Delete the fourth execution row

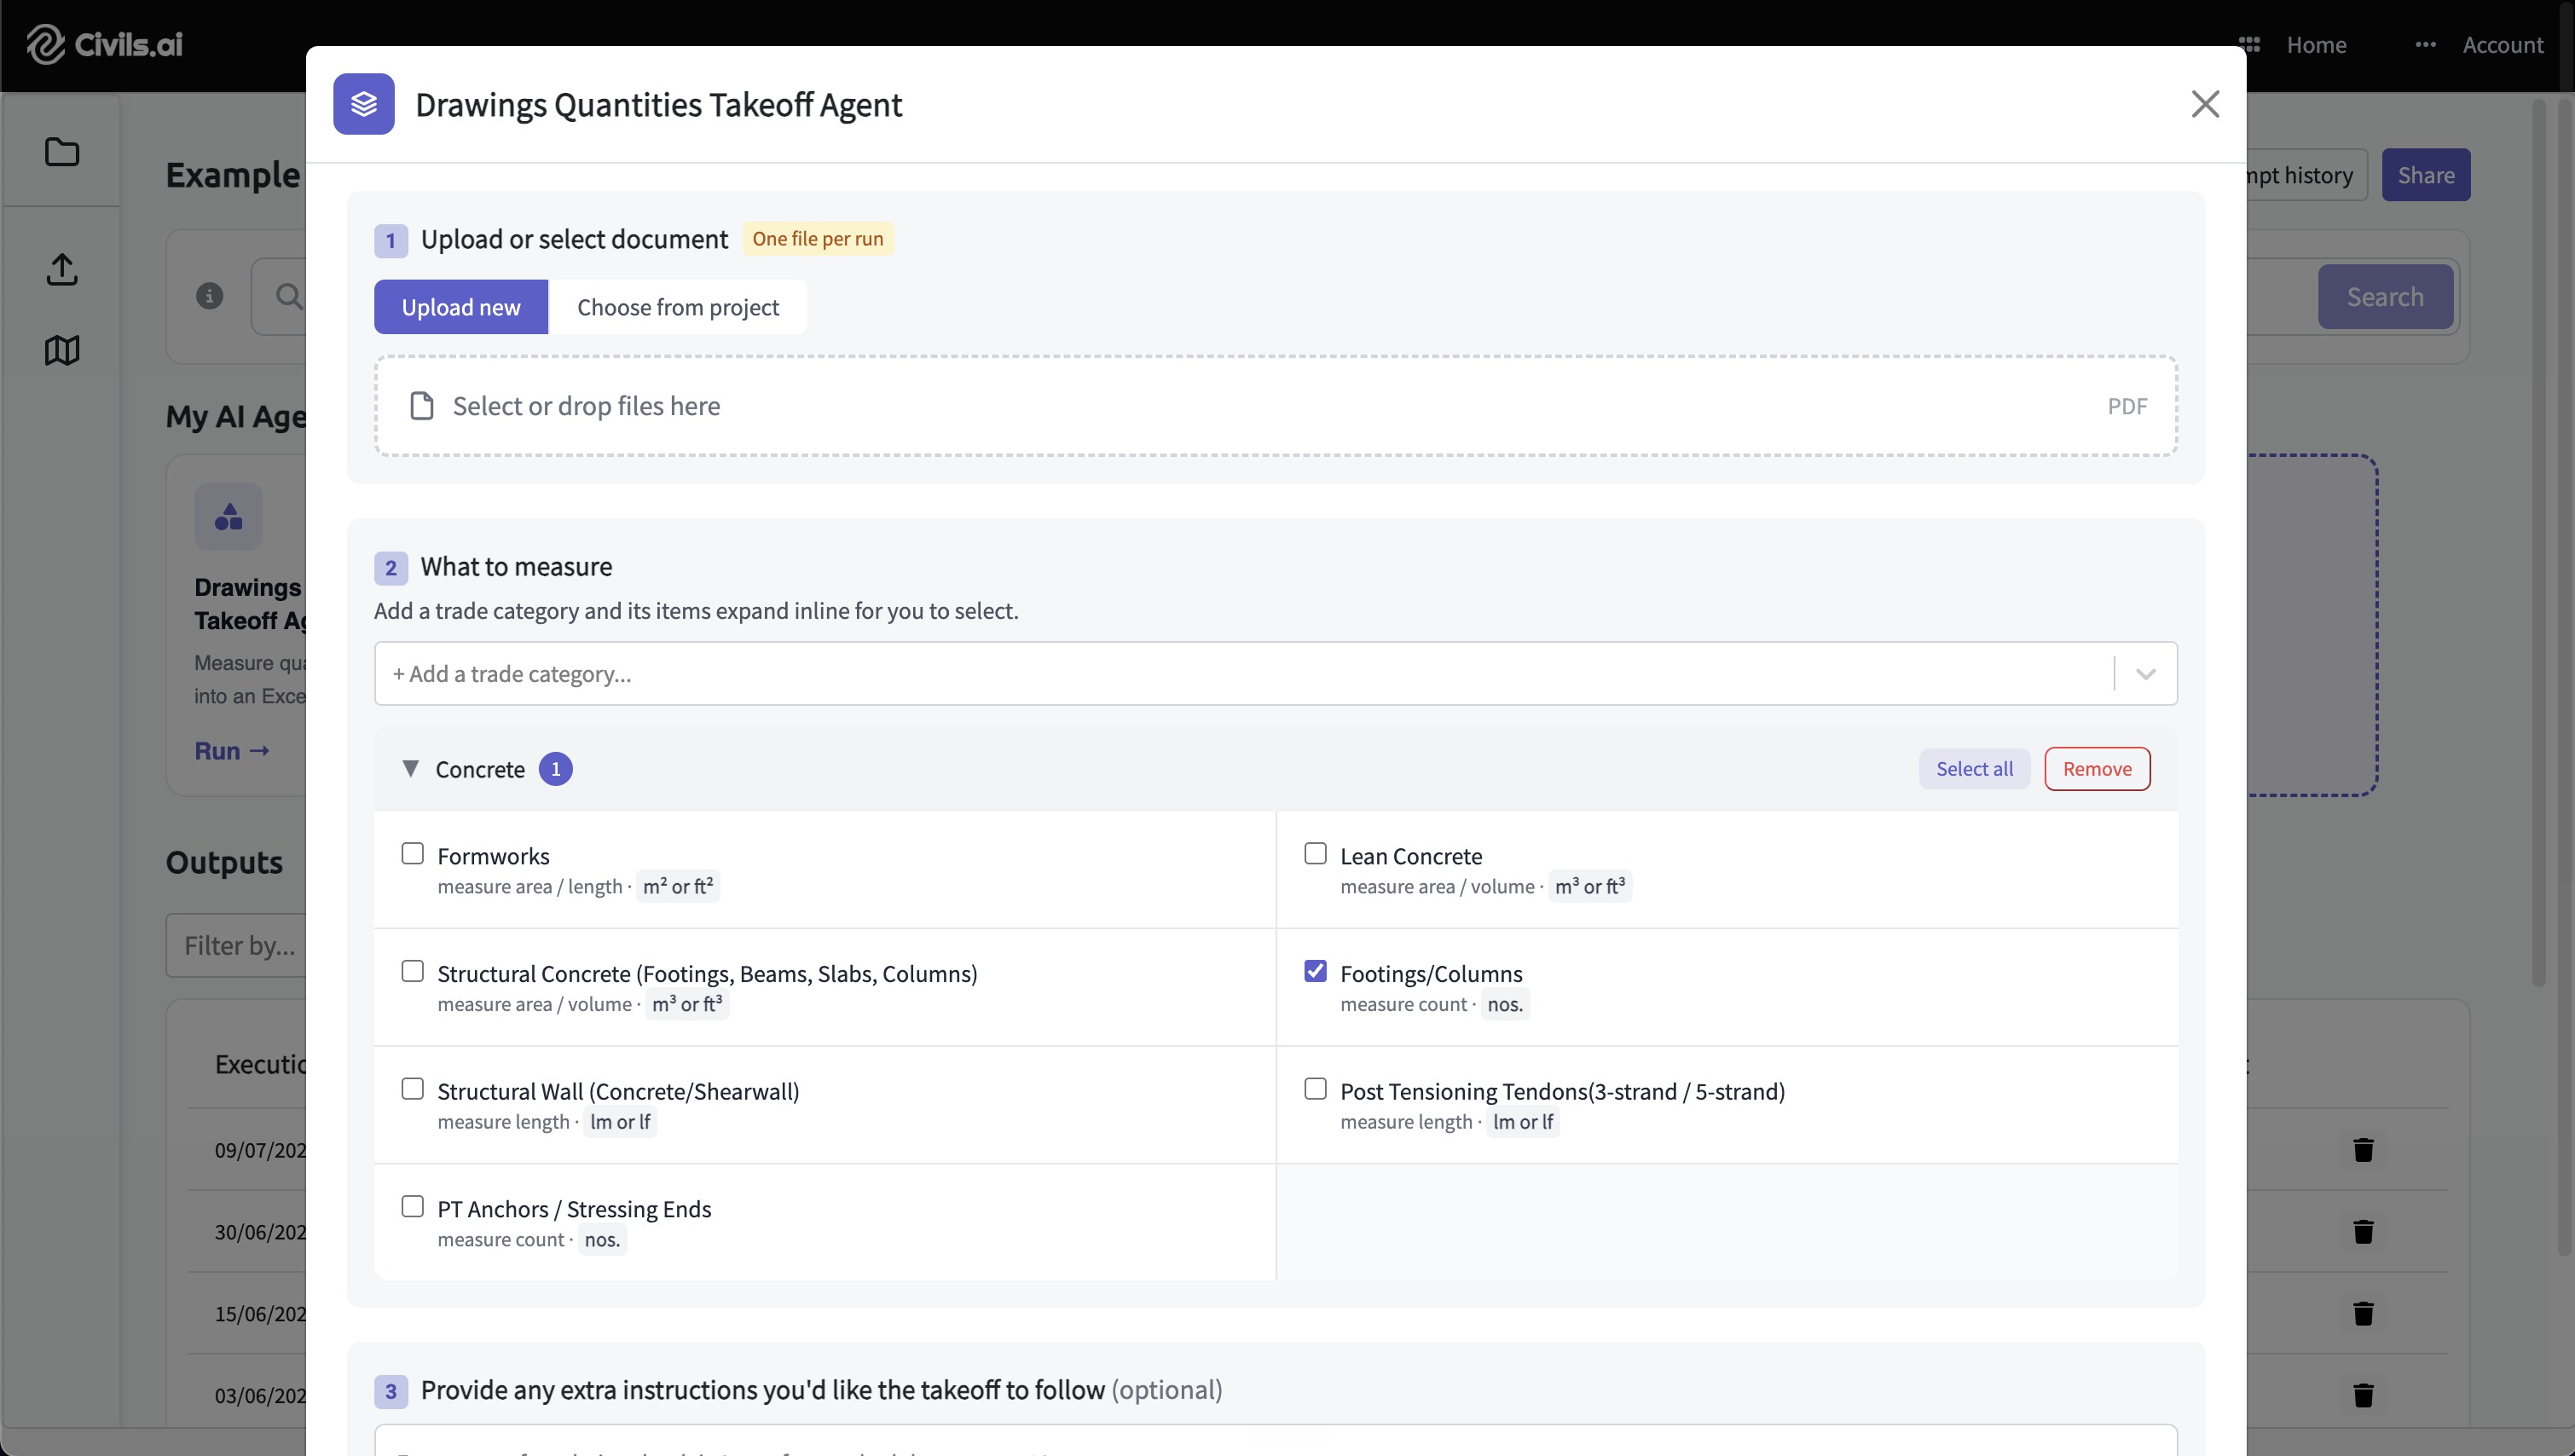[2363, 1395]
